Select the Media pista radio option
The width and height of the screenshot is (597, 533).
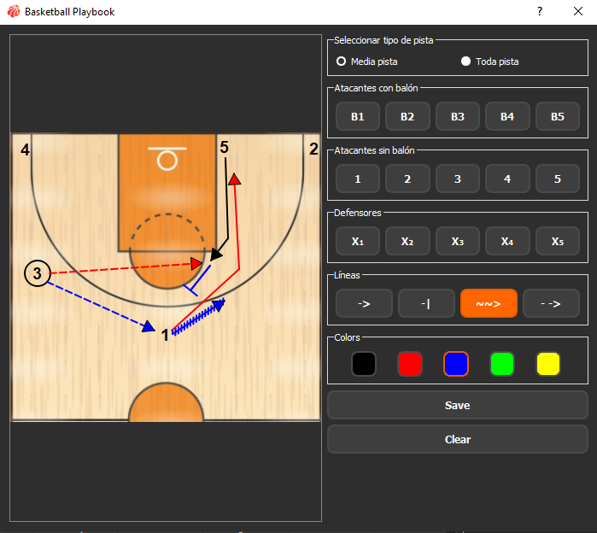[342, 61]
